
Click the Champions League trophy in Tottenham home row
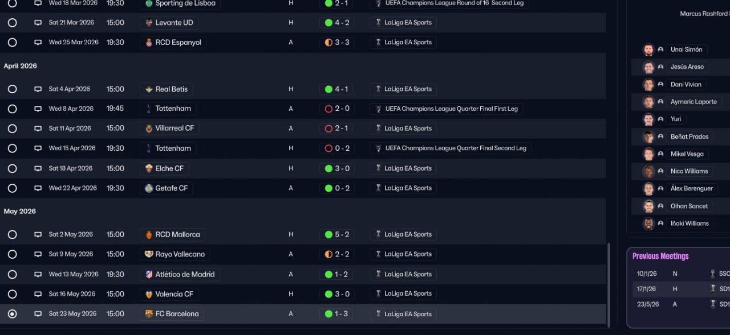(x=378, y=148)
